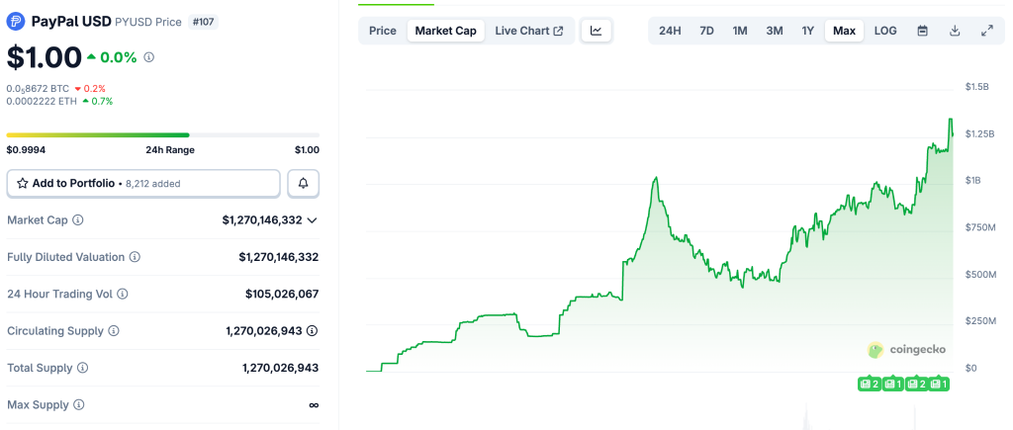Viewport: 1013px width, 430px height.
Task: Click info icon beside circulating supply value
Action: [312, 331]
